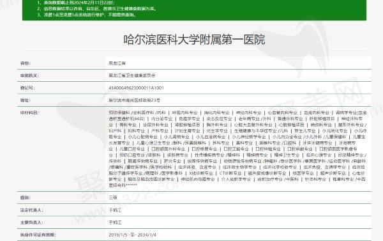
Task: Select validity dates 2019/1/5 -至- 2034/1/4
Action: tap(132, 235)
